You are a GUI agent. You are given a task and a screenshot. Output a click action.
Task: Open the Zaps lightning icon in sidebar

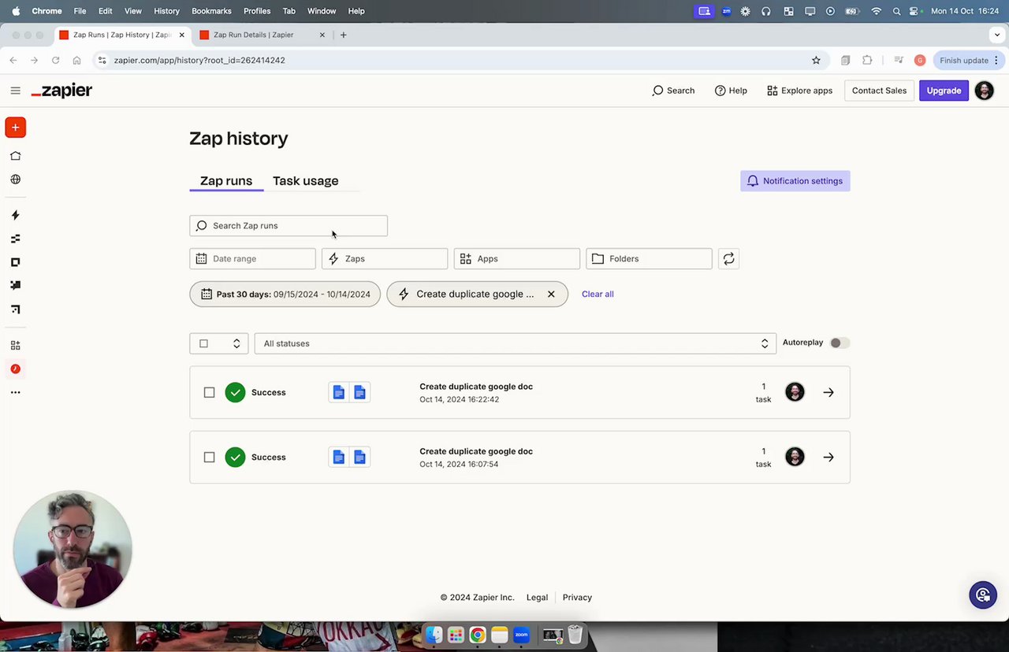(15, 215)
